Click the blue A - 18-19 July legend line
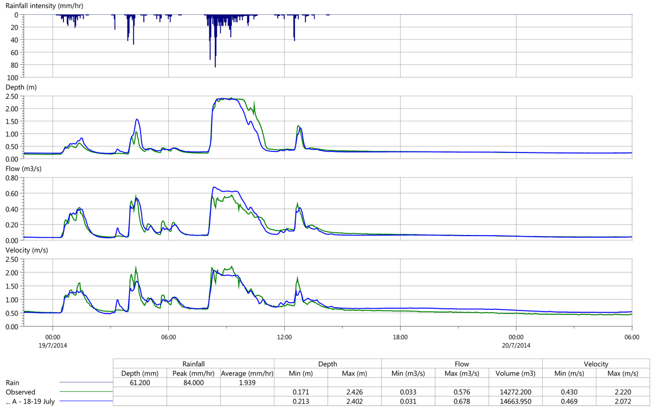The height and width of the screenshot is (411, 656). tap(85, 401)
